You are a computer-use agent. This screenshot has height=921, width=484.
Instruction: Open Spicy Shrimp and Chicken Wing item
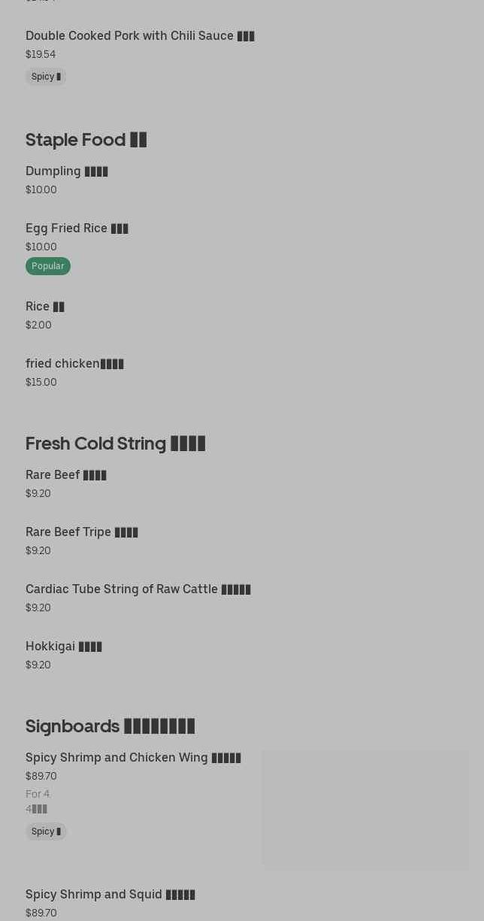[x=133, y=758]
